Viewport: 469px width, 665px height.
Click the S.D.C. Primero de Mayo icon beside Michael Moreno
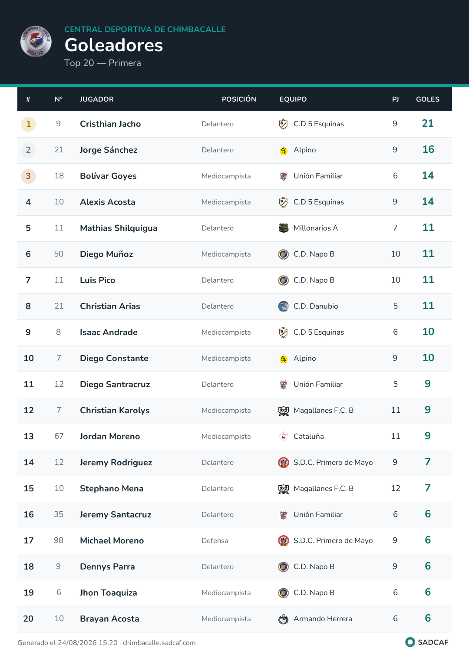tap(284, 541)
